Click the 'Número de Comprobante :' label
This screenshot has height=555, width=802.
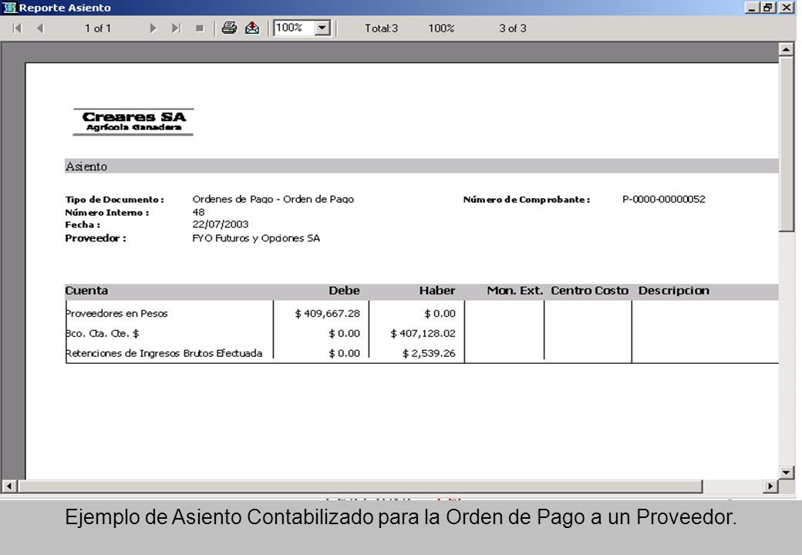[527, 200]
